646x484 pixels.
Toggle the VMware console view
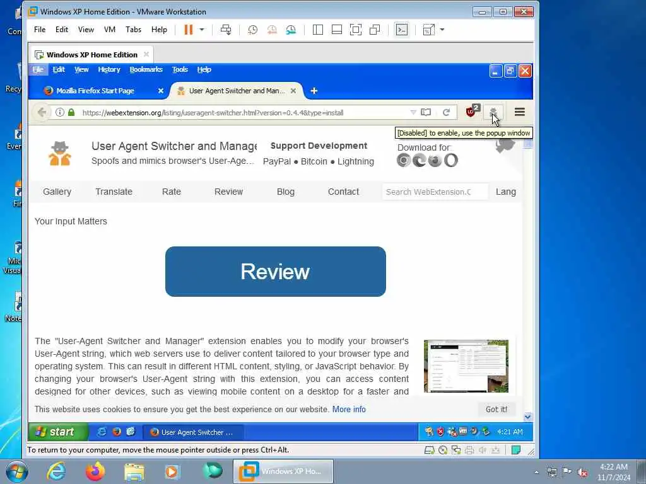(402, 30)
